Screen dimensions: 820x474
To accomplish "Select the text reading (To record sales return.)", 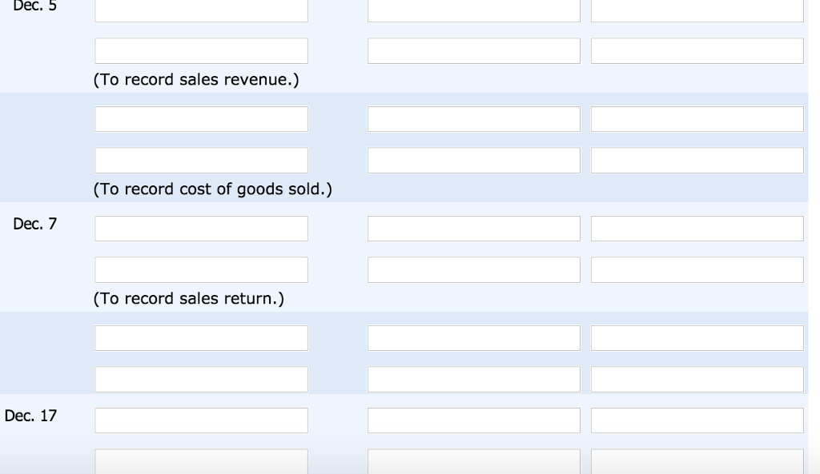I will tap(190, 298).
